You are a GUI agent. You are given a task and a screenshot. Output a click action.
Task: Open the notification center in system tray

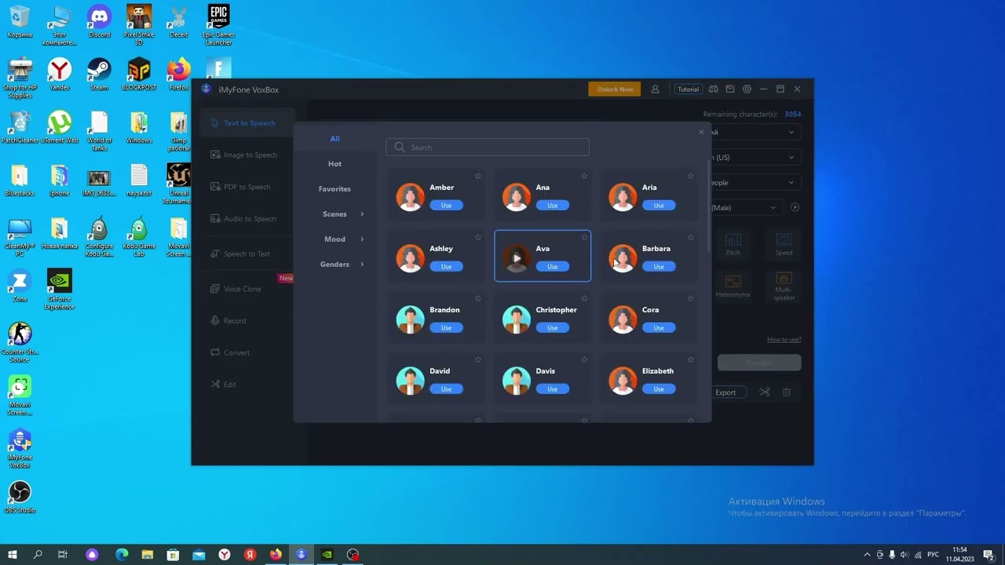[x=989, y=555]
